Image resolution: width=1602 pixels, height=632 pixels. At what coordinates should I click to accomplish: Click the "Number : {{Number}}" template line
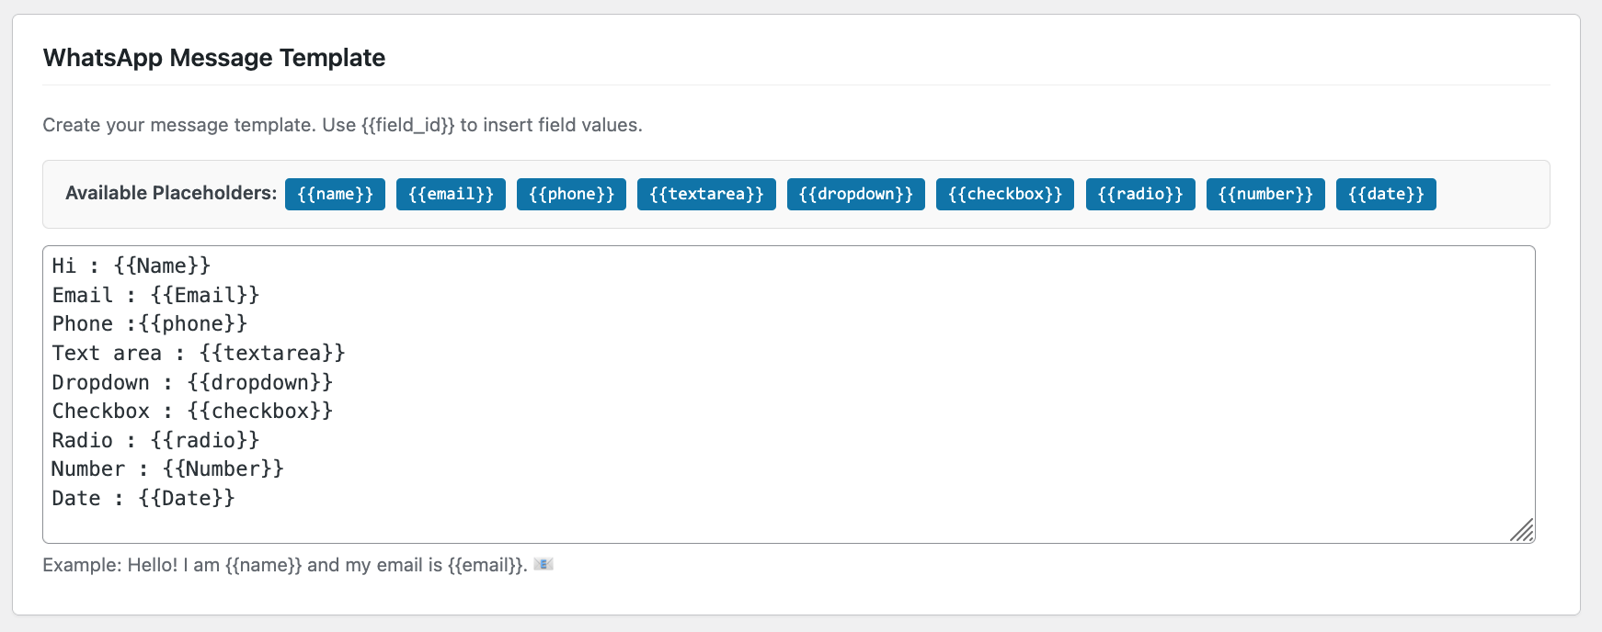167,469
